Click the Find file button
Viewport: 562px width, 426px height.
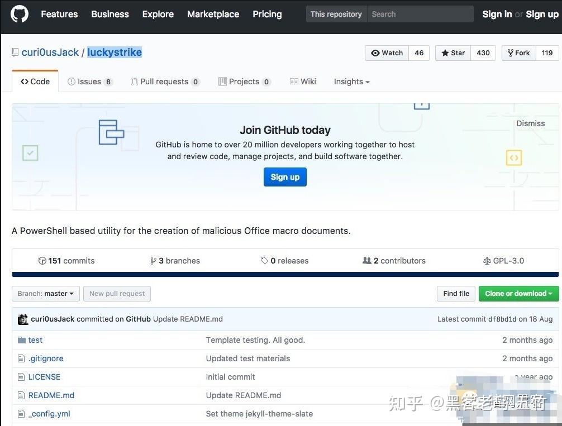[456, 294]
